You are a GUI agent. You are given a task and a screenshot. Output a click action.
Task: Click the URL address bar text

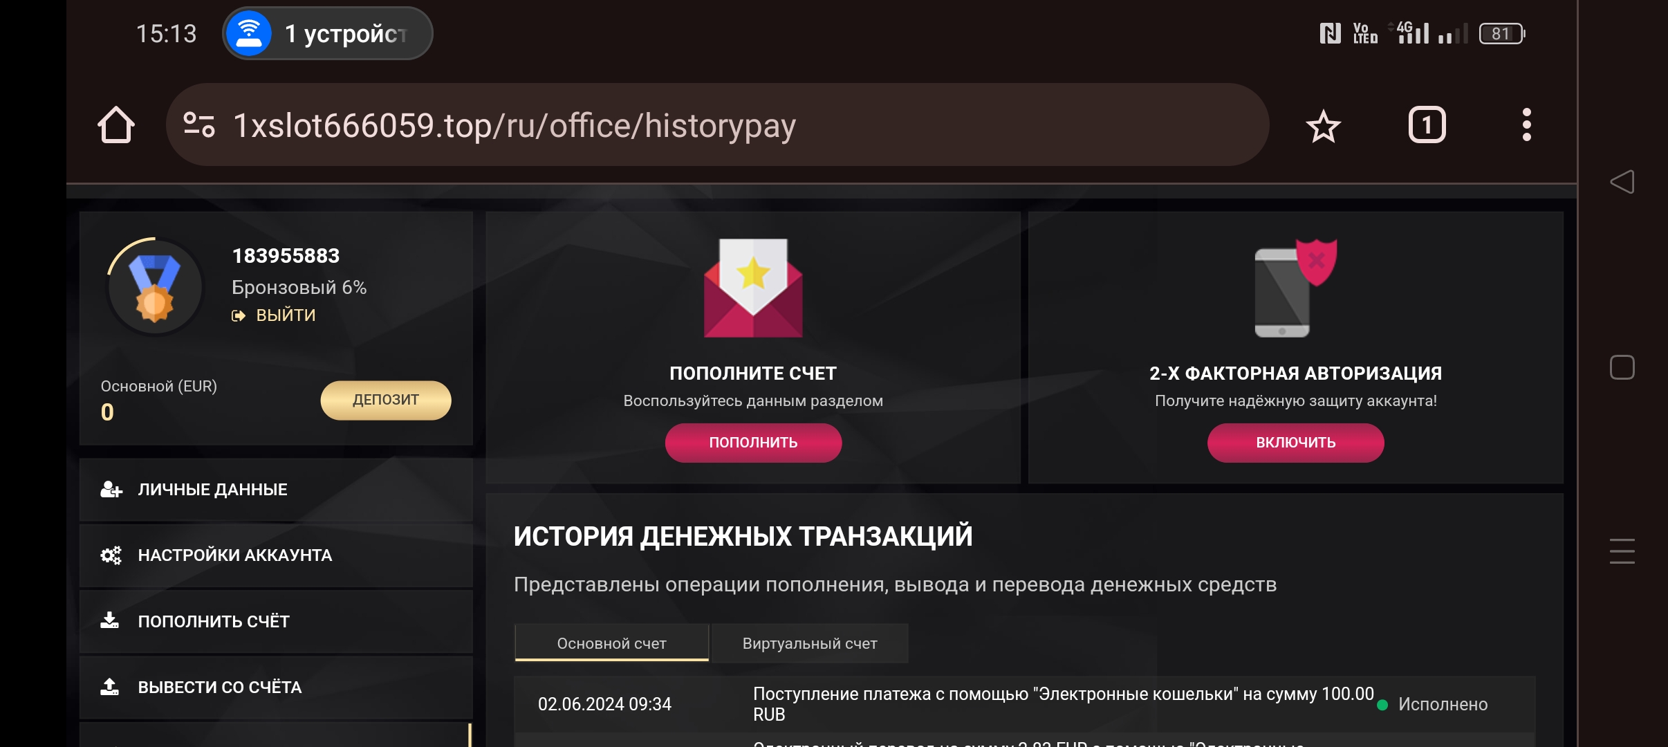[515, 125]
